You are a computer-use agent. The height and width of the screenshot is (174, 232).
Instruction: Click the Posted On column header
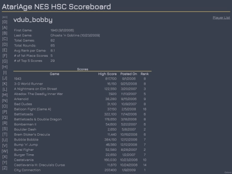coord(128,74)
